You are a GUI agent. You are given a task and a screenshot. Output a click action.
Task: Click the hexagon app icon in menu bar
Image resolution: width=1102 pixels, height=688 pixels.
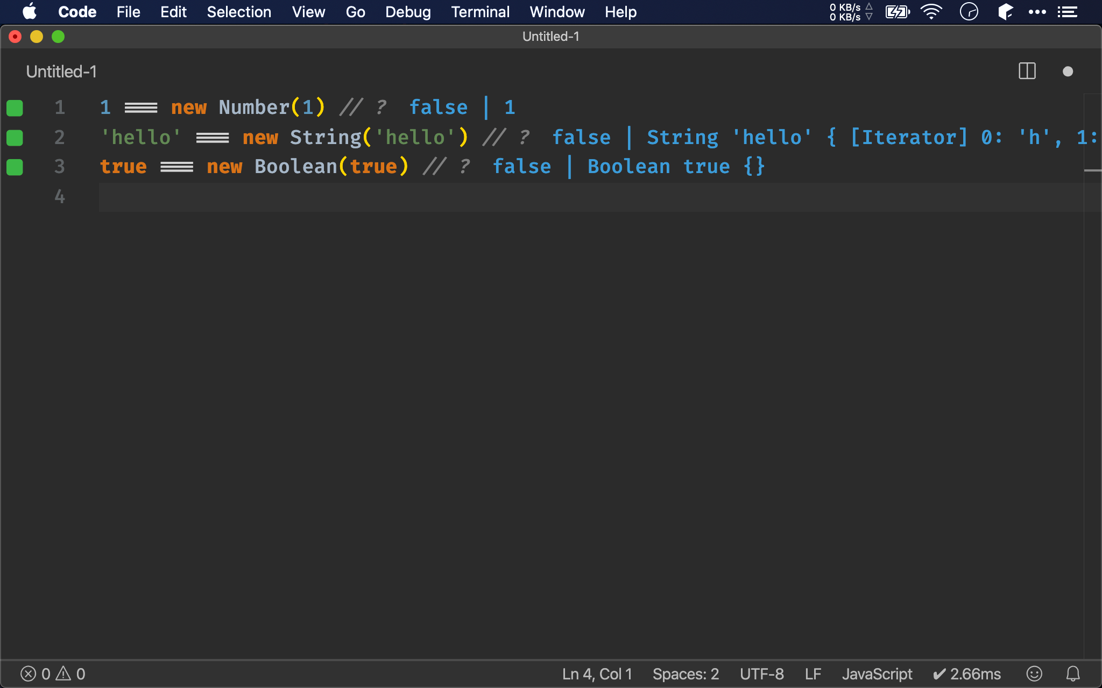coord(1005,11)
